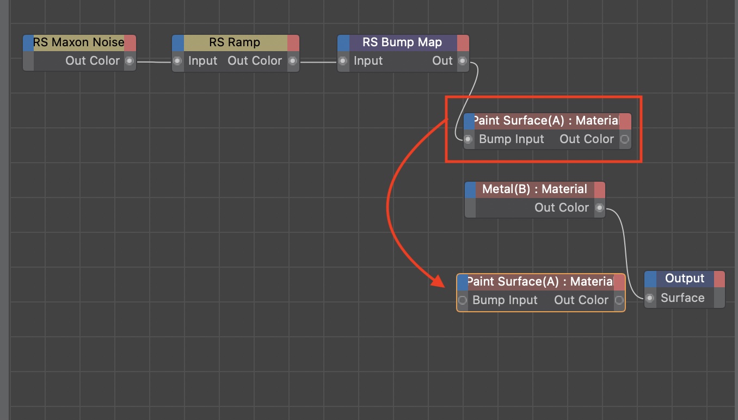Click the RS Ramp Out Color port
The image size is (738, 420).
pyautogui.click(x=293, y=61)
